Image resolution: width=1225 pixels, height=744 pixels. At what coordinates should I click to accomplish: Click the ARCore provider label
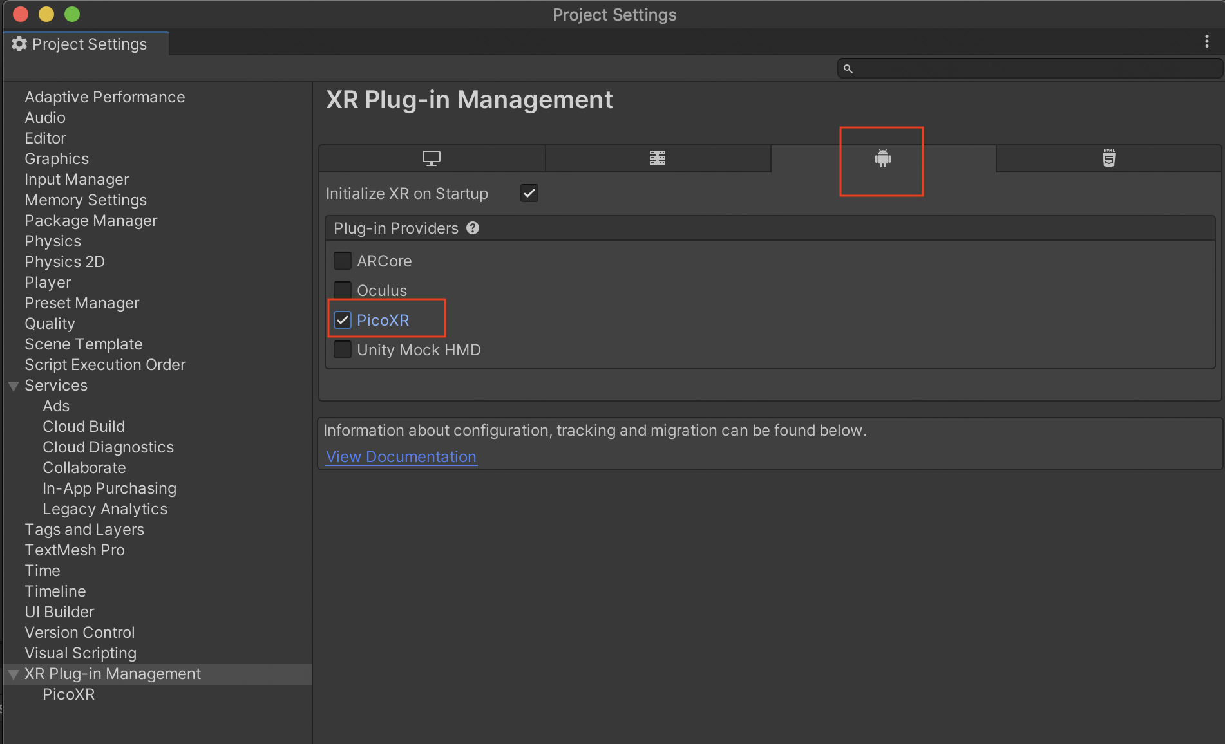point(385,261)
